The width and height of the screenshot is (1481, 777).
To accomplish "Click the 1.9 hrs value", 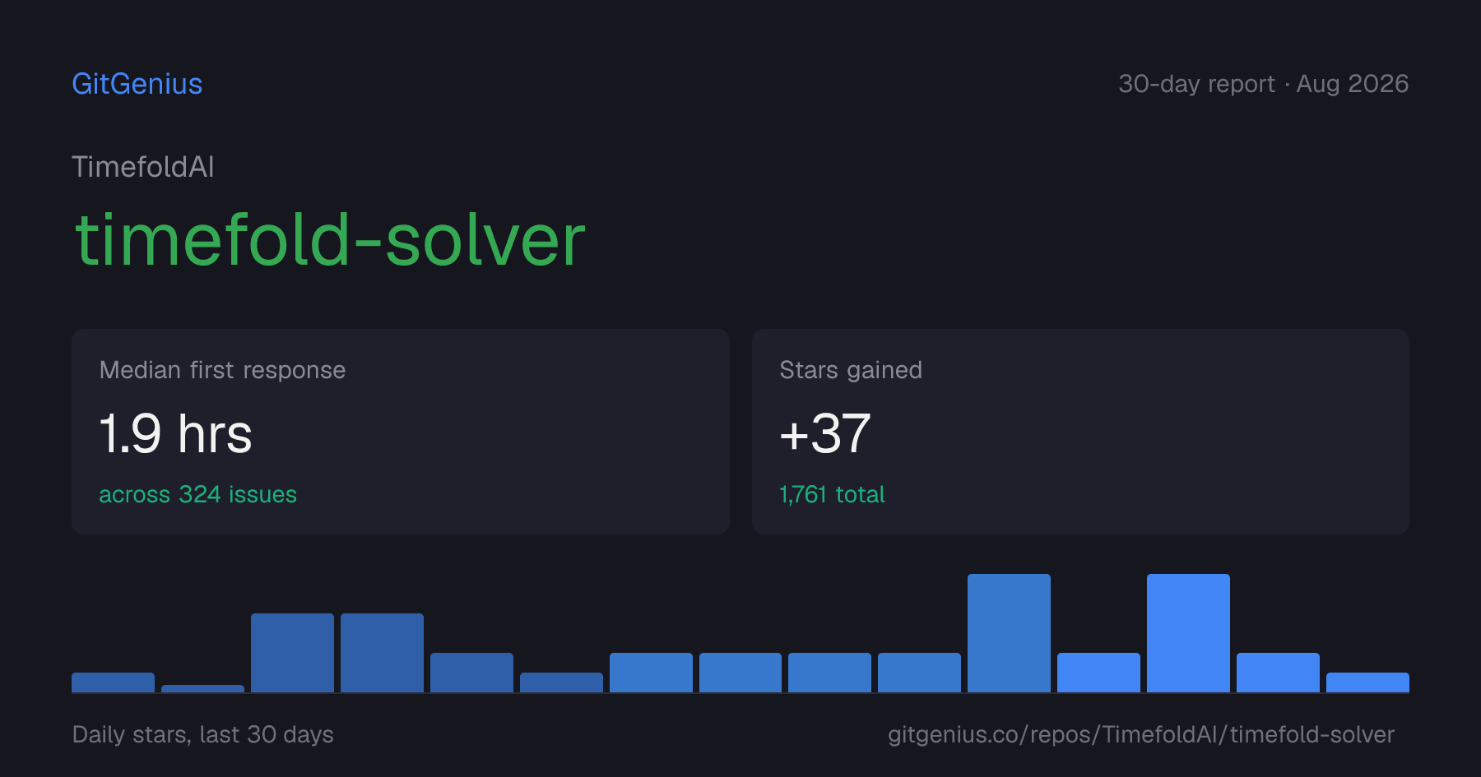I will coord(175,433).
